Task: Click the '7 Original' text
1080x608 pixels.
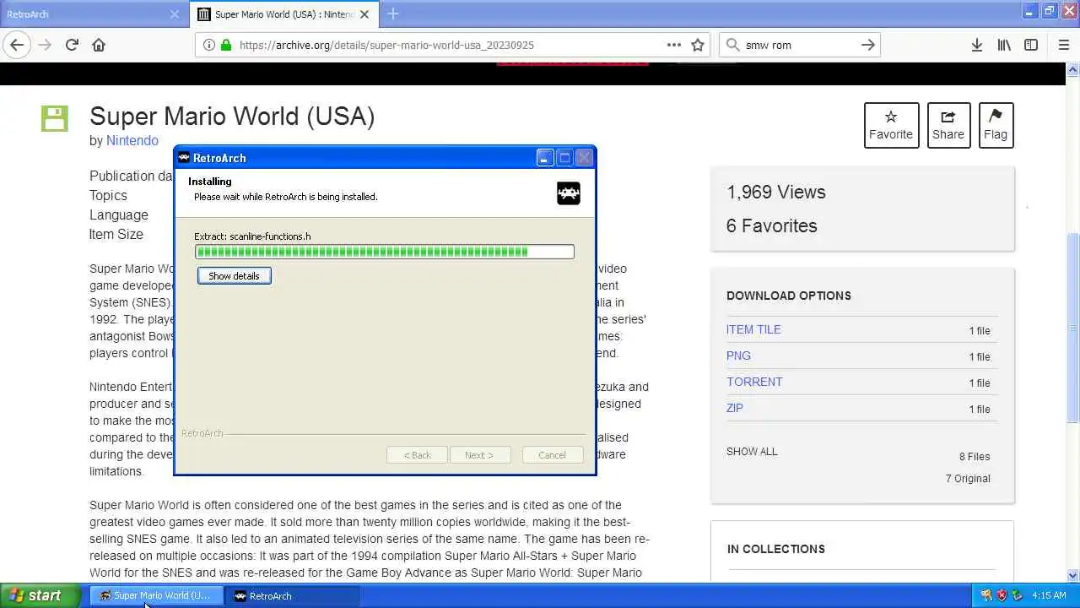Action: pos(968,479)
